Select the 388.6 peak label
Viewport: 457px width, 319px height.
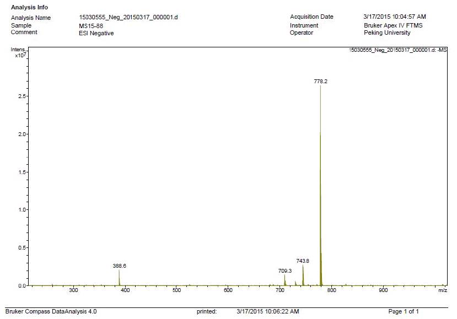tap(120, 266)
